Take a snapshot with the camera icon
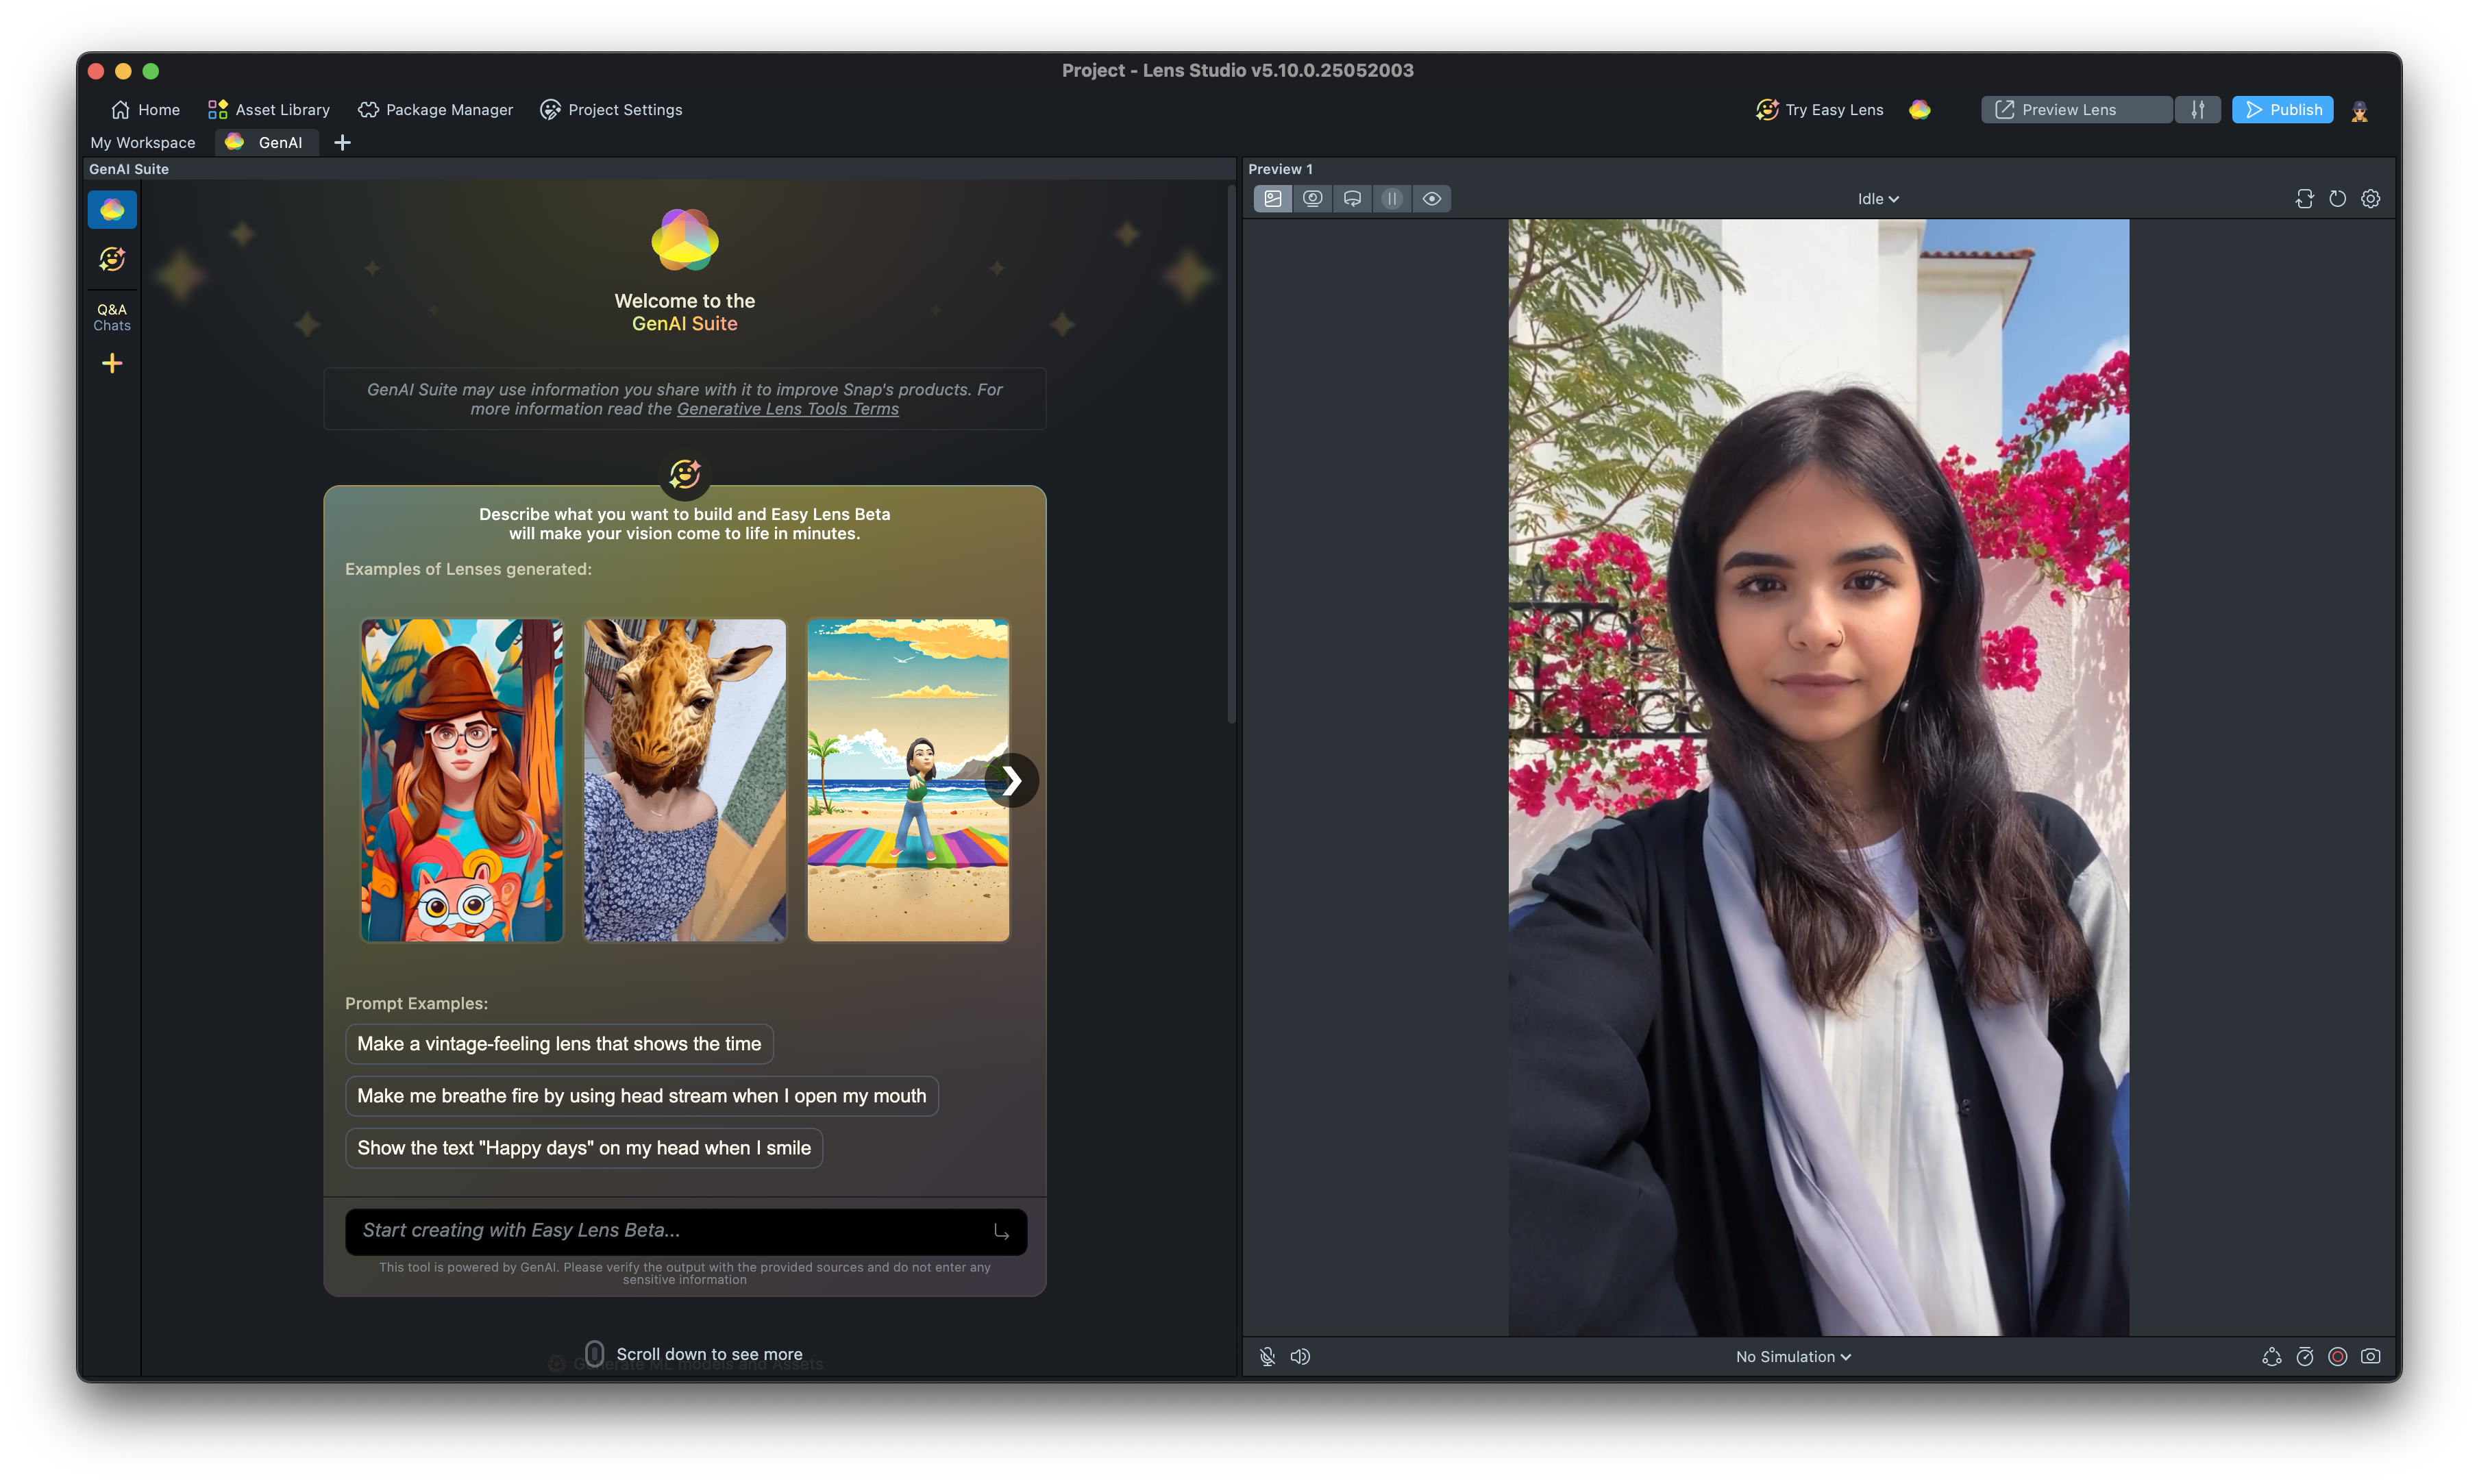Screen dimensions: 2479x1484 [2370, 1357]
